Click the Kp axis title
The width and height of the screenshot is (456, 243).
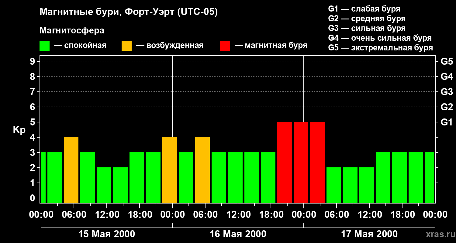click(x=19, y=130)
